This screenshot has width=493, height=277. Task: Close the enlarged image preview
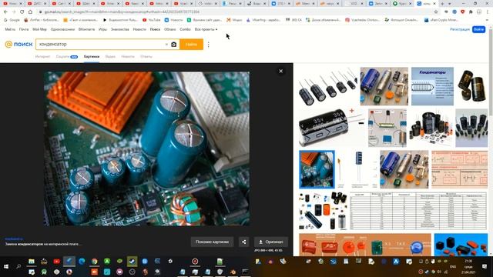point(280,72)
